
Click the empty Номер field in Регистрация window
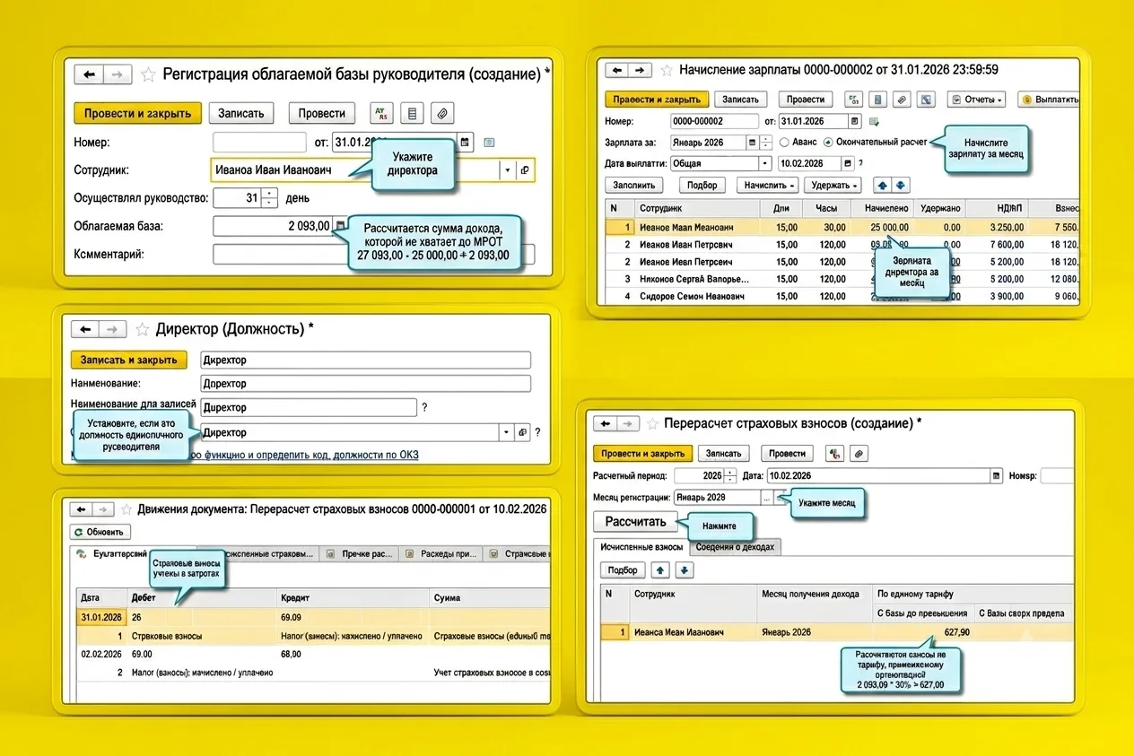click(259, 142)
